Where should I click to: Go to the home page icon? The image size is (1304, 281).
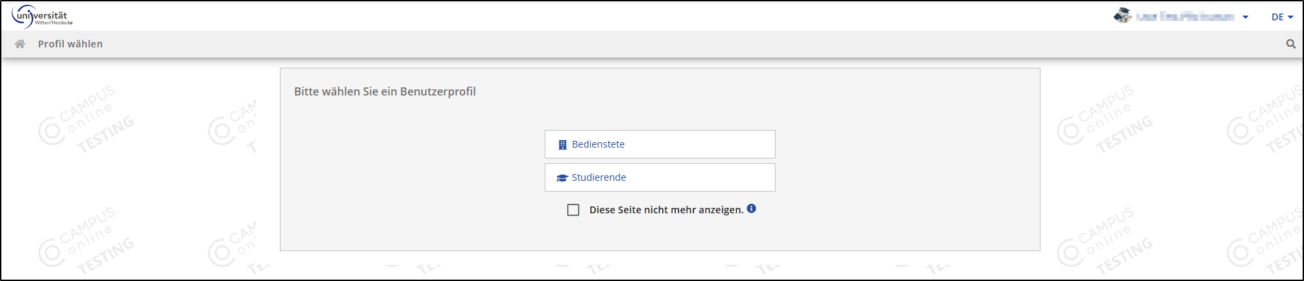[x=20, y=44]
